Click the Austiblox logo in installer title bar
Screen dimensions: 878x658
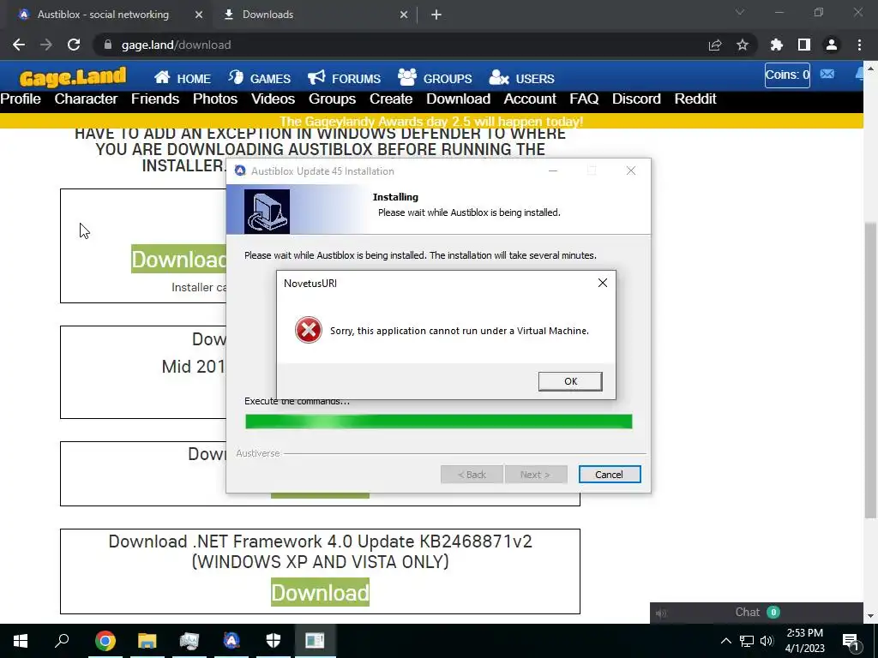(x=240, y=171)
